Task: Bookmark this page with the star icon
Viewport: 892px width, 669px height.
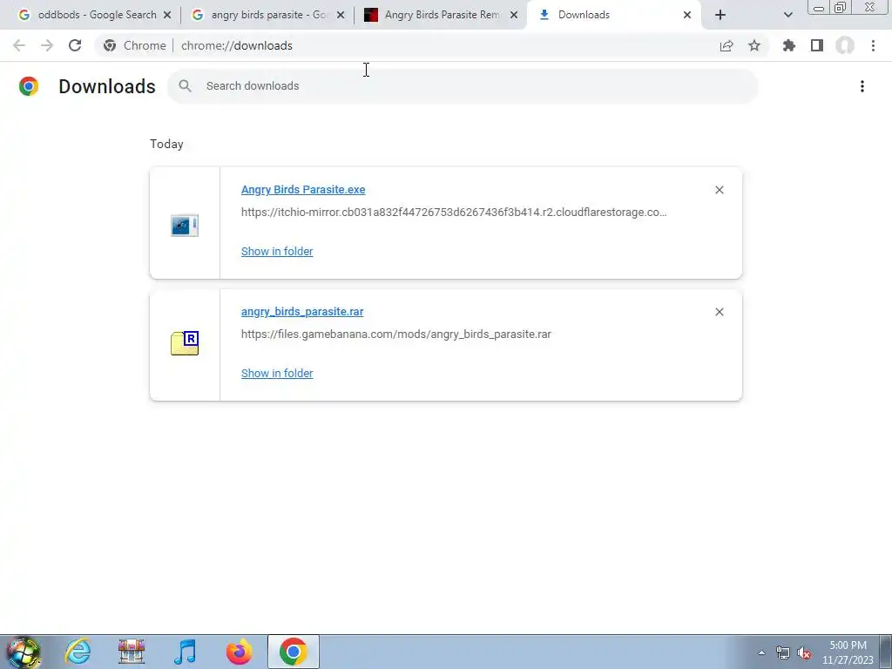Action: [754, 45]
